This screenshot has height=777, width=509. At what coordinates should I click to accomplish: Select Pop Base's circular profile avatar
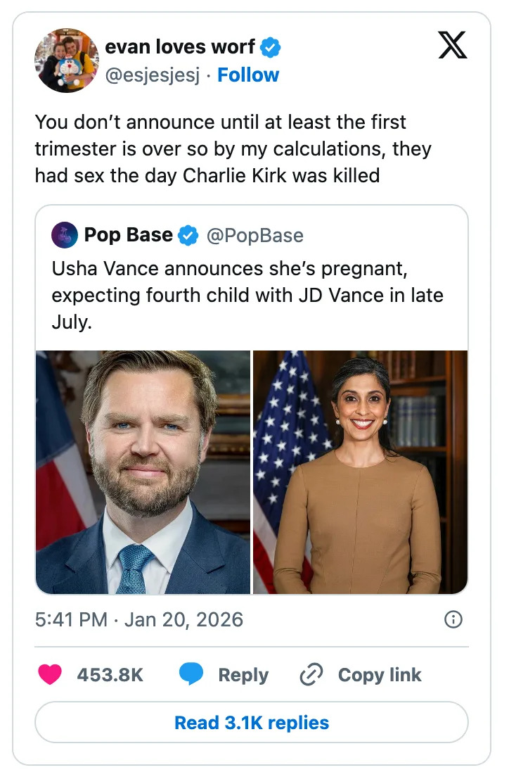[64, 235]
